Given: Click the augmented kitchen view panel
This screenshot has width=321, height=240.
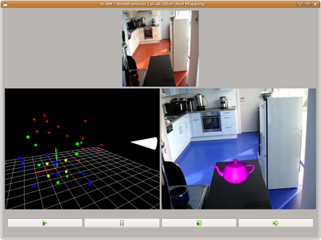Looking at the screenshot, I should point(239,149).
